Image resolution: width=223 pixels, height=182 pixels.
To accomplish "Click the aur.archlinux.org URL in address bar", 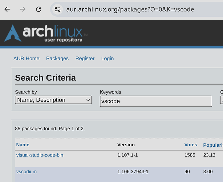I will point(130,9).
